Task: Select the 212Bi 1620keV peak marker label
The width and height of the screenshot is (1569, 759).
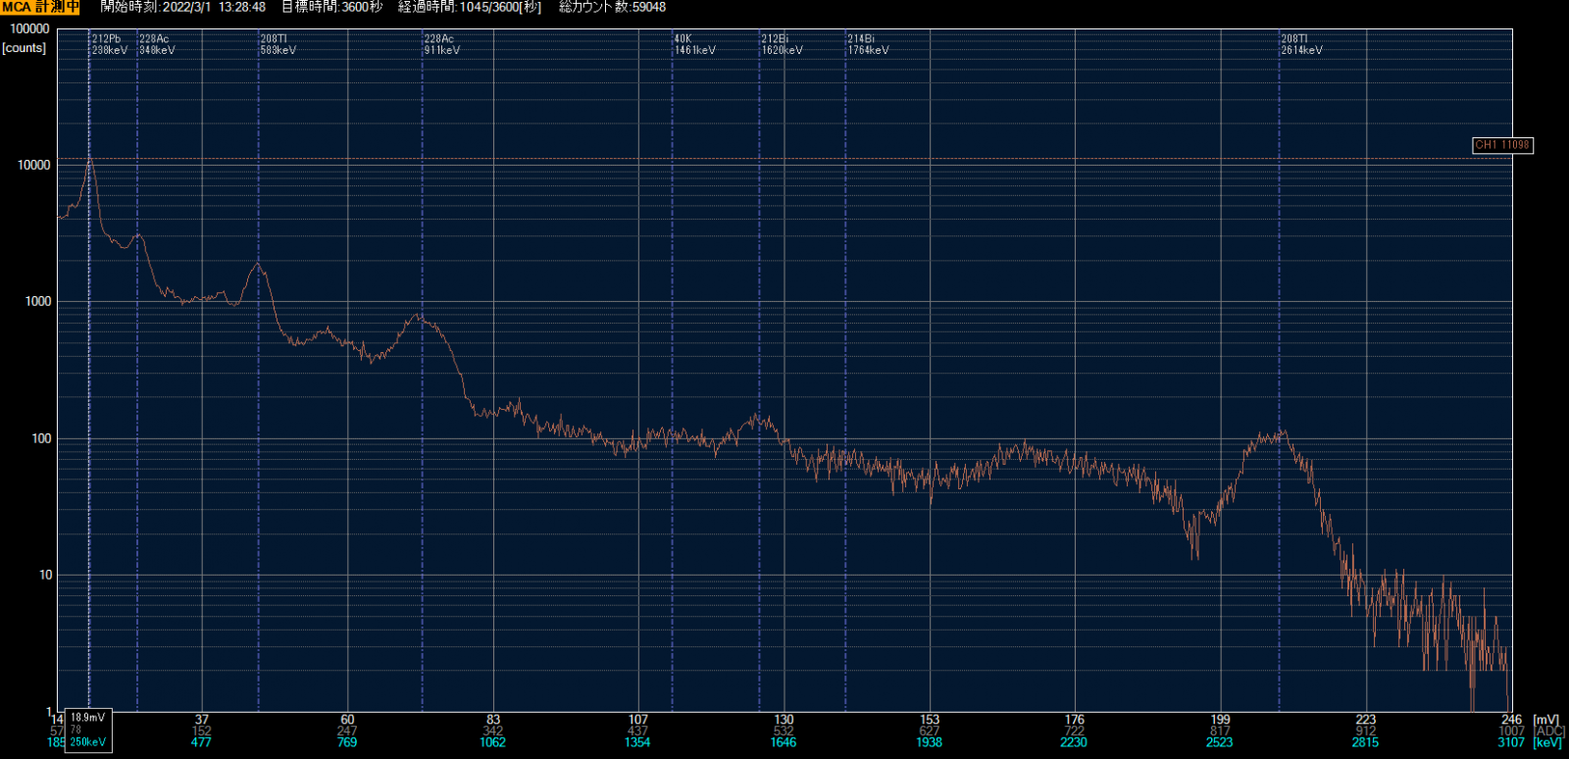Action: pos(782,45)
